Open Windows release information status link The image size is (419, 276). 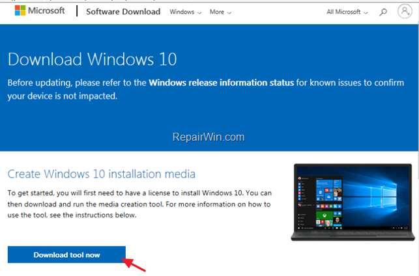[222, 83]
